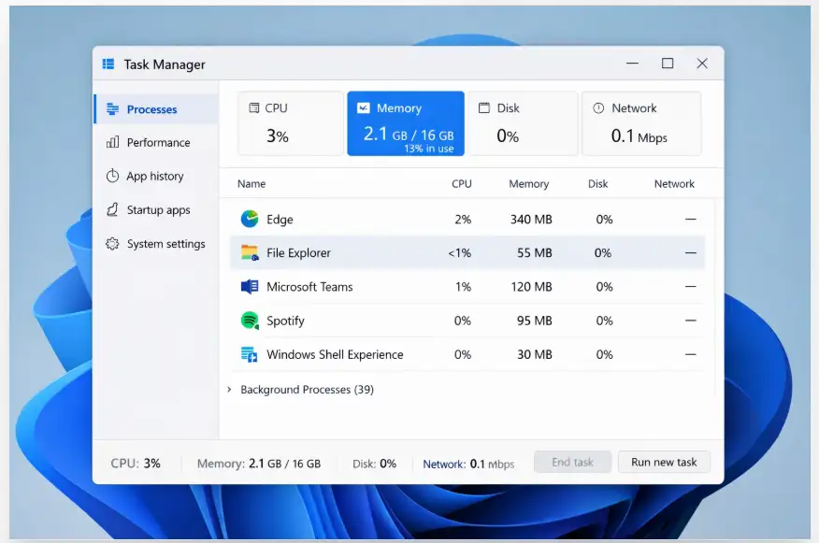Switch to the Memory tile

tap(405, 122)
